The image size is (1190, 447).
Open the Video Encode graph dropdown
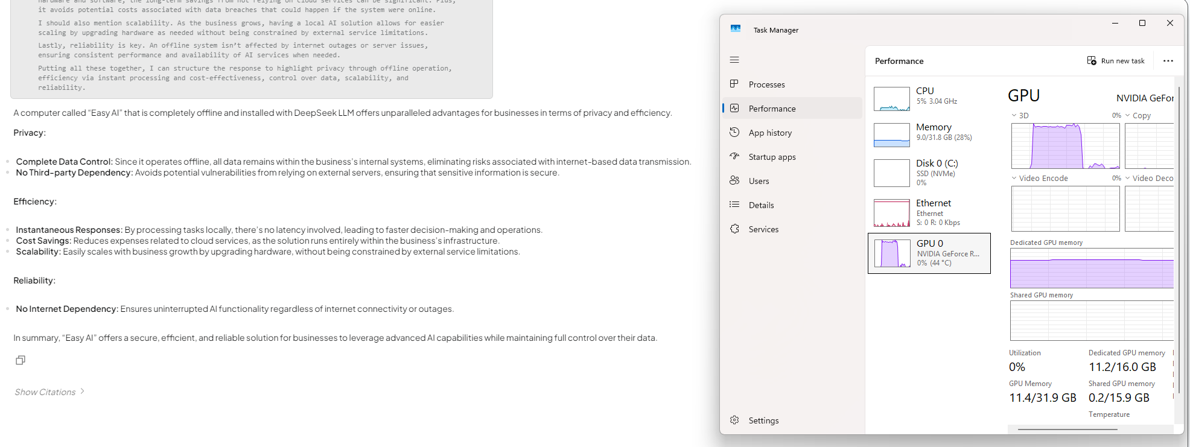[x=1014, y=178]
